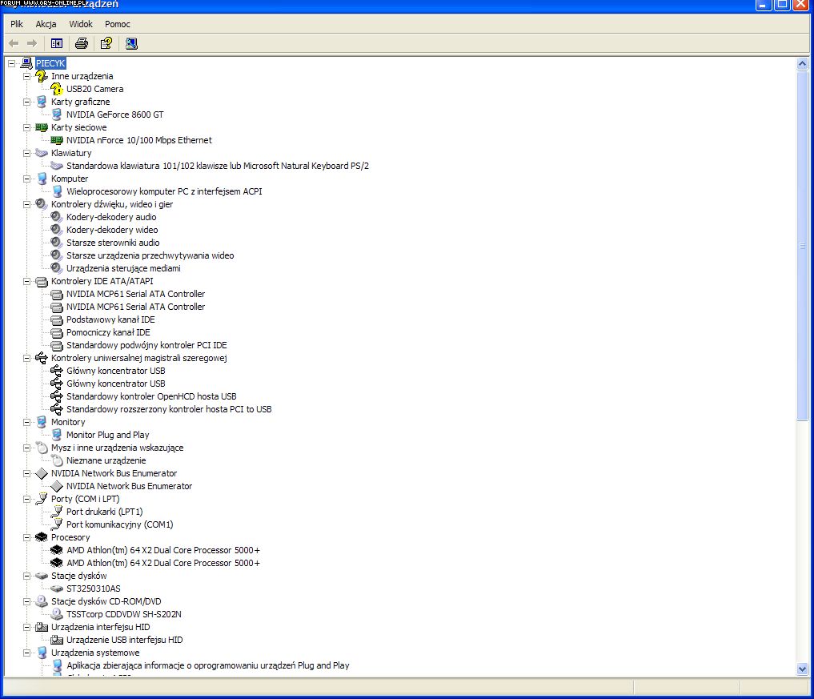Click the first AMD Athlon processor icon

[57, 550]
